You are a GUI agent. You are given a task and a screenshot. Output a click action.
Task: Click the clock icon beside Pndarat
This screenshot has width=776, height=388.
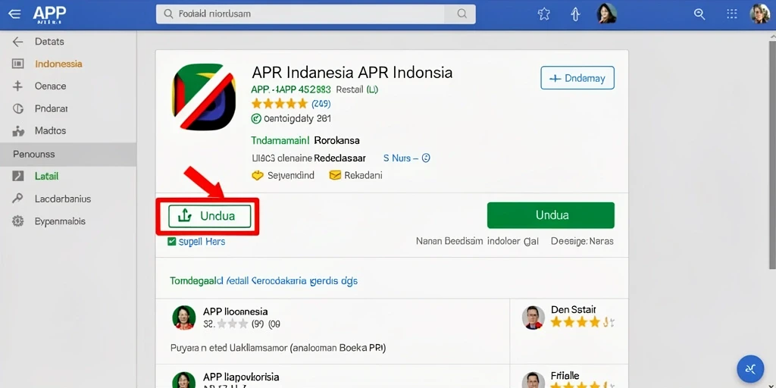click(18, 108)
